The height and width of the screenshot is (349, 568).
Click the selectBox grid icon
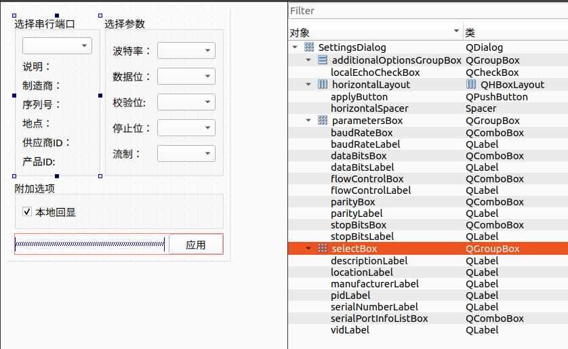(x=323, y=248)
